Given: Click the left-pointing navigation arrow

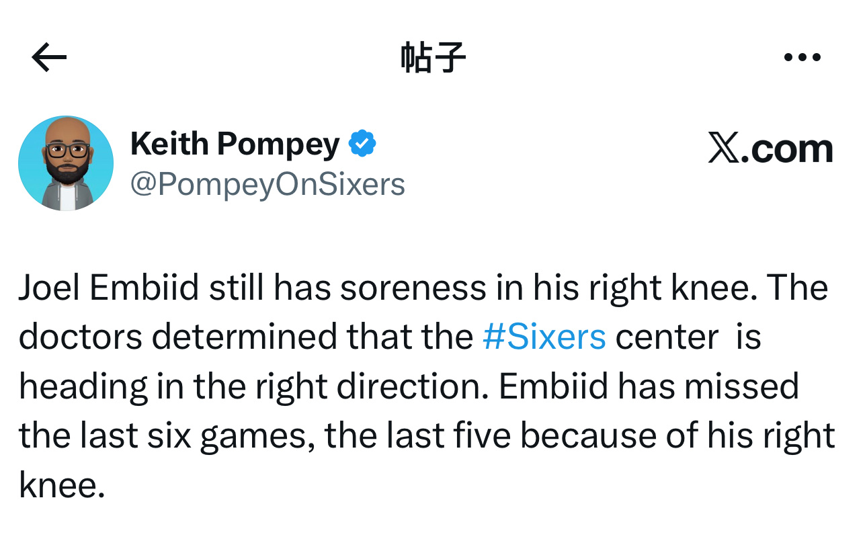Looking at the screenshot, I should point(47,56).
